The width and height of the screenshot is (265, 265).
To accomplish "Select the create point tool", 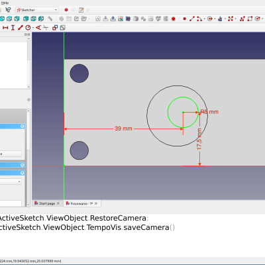I will [184, 19].
